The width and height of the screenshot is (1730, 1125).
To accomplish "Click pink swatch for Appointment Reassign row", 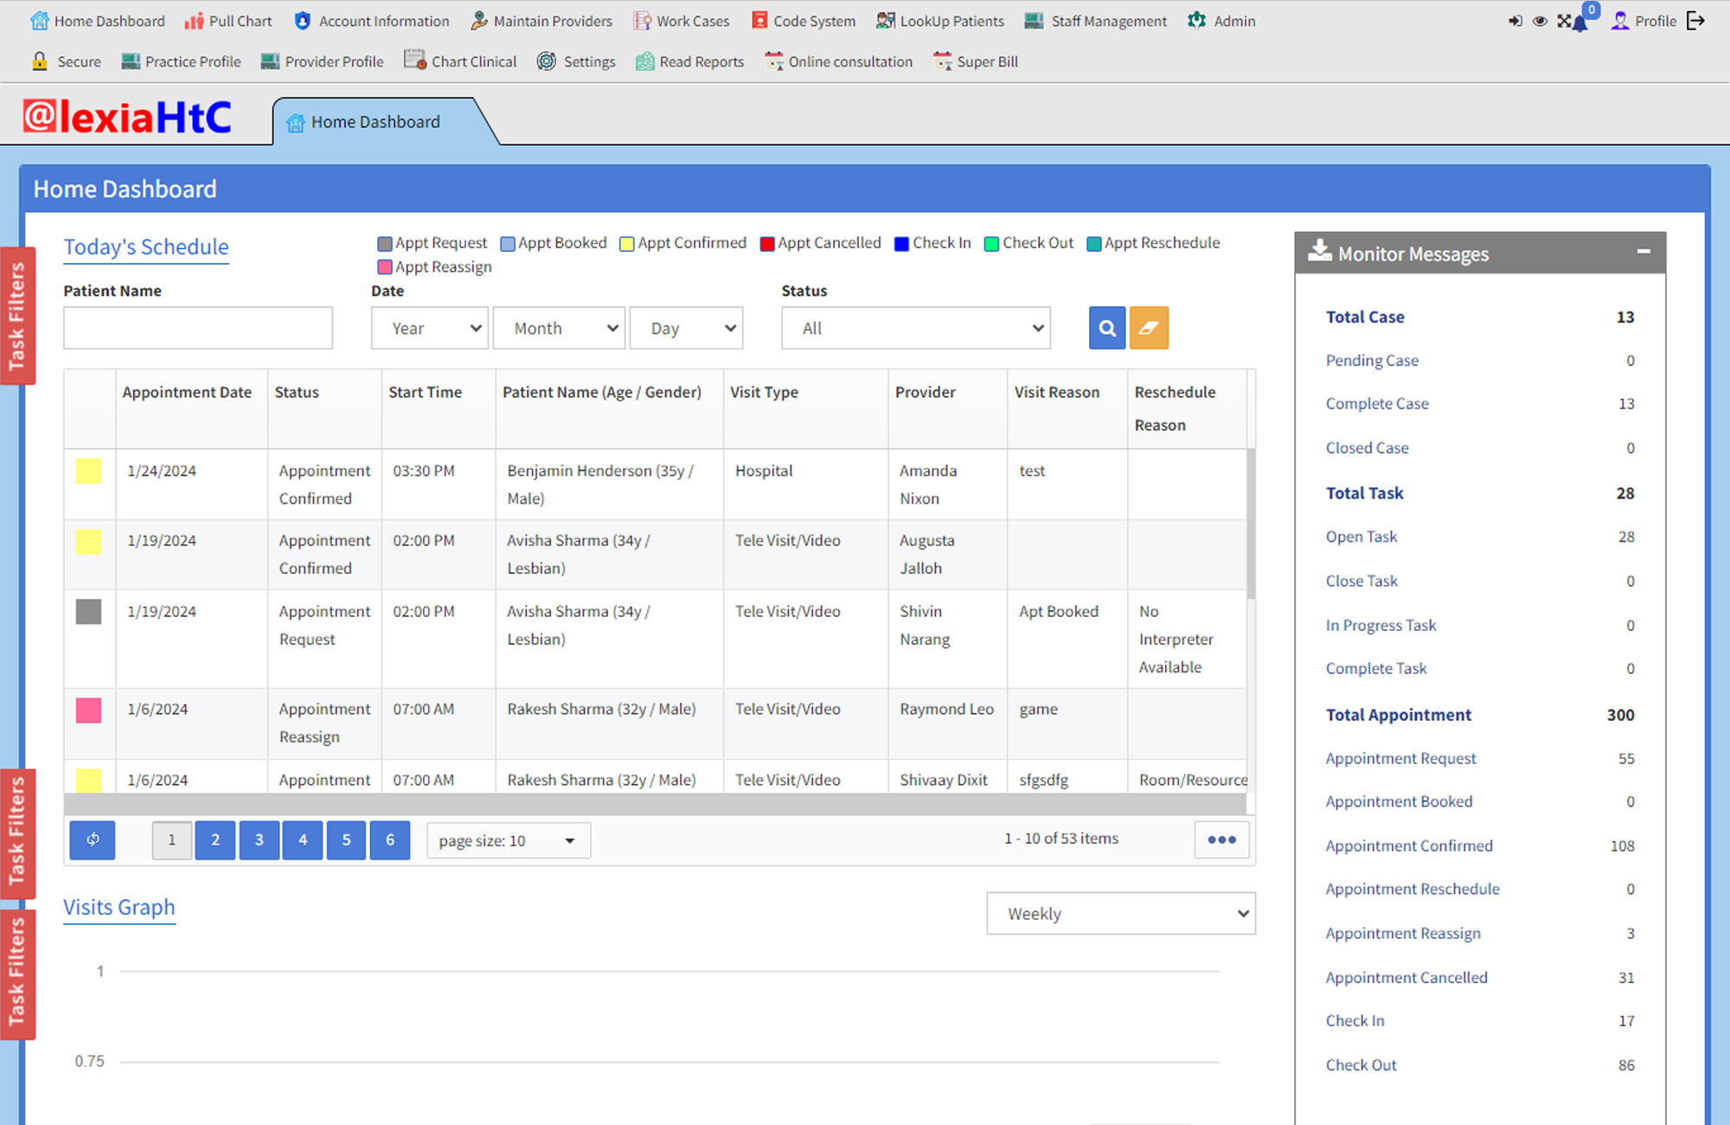I will [88, 710].
